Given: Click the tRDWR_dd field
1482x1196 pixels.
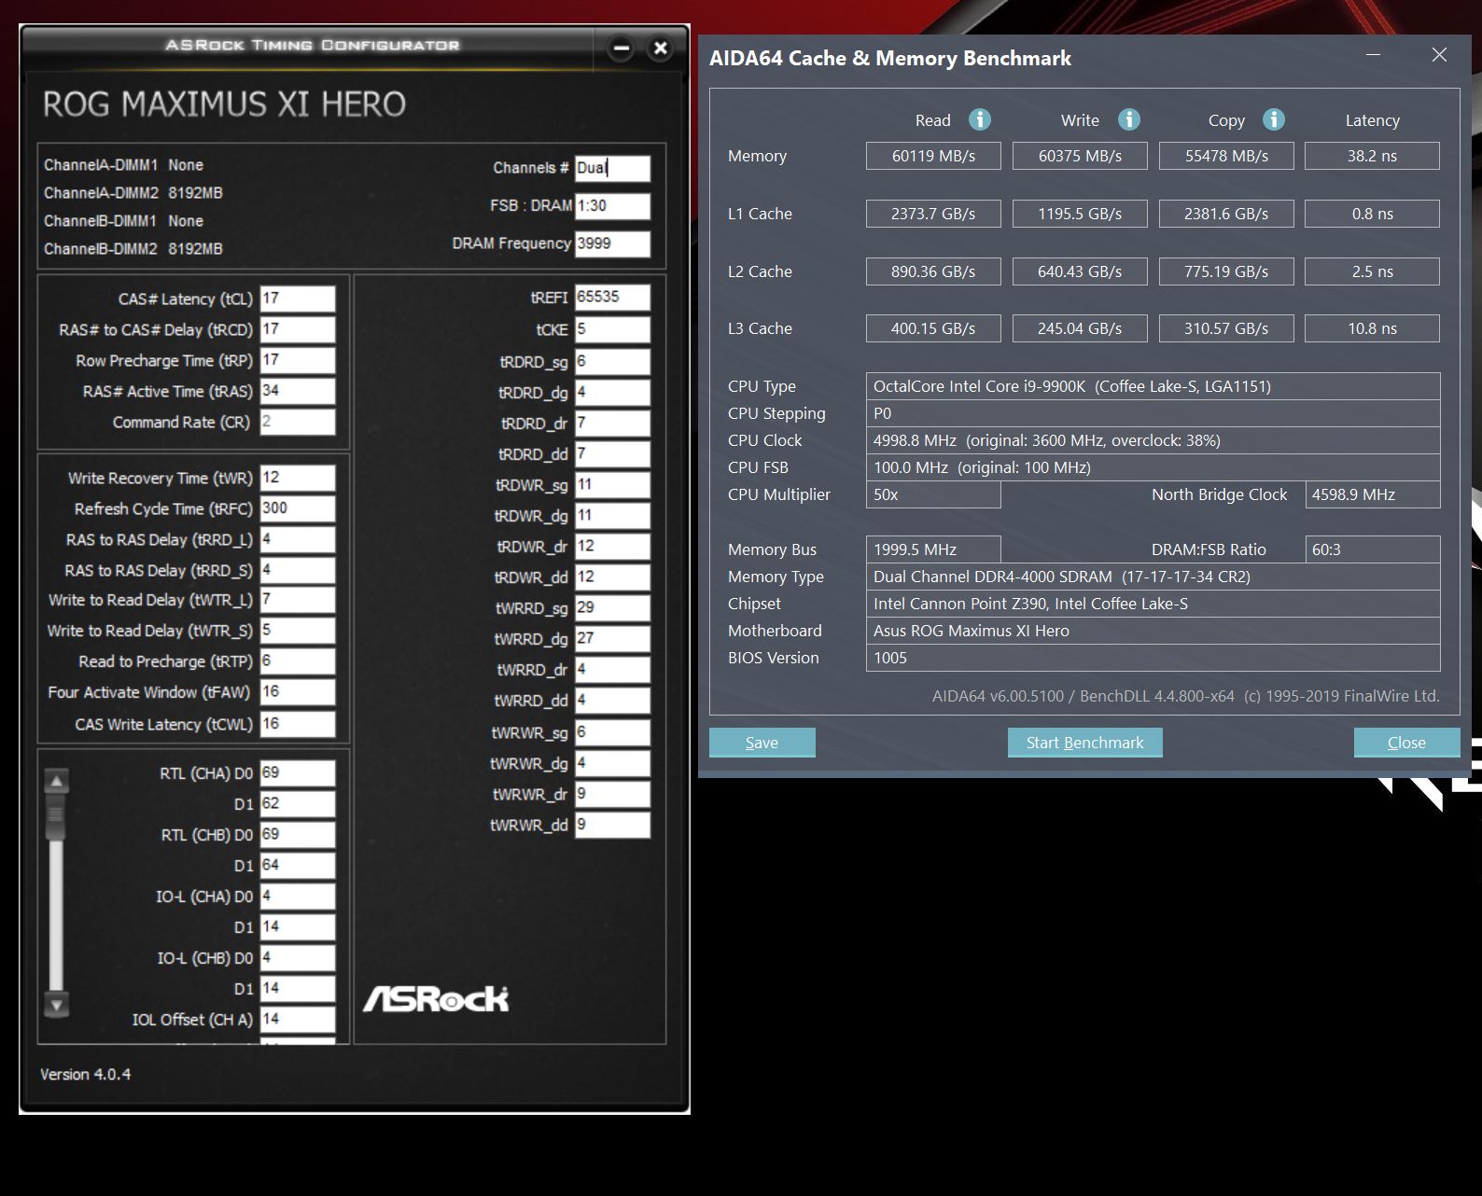Looking at the screenshot, I should pos(612,577).
